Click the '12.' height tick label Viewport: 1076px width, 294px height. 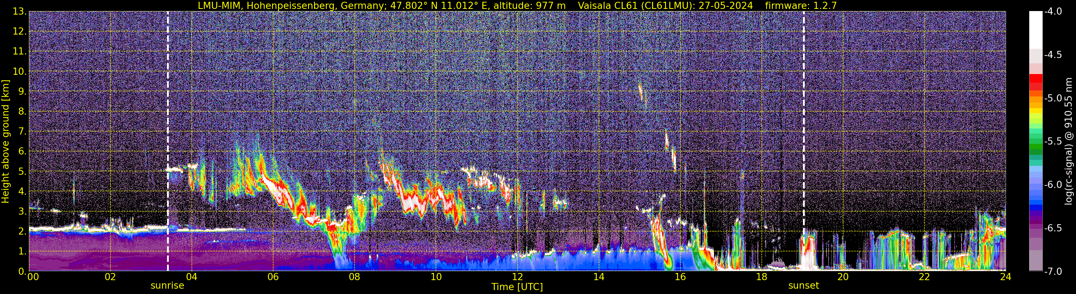[x=20, y=32]
